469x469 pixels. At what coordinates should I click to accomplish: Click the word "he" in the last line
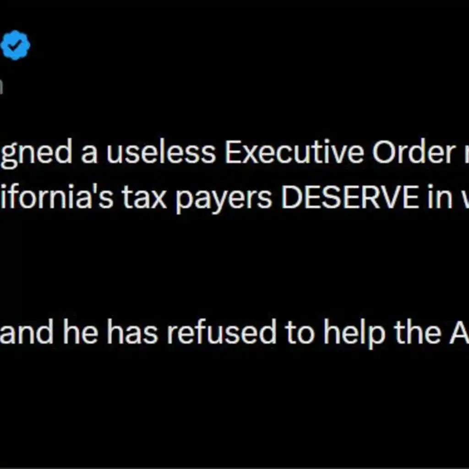click(81, 333)
